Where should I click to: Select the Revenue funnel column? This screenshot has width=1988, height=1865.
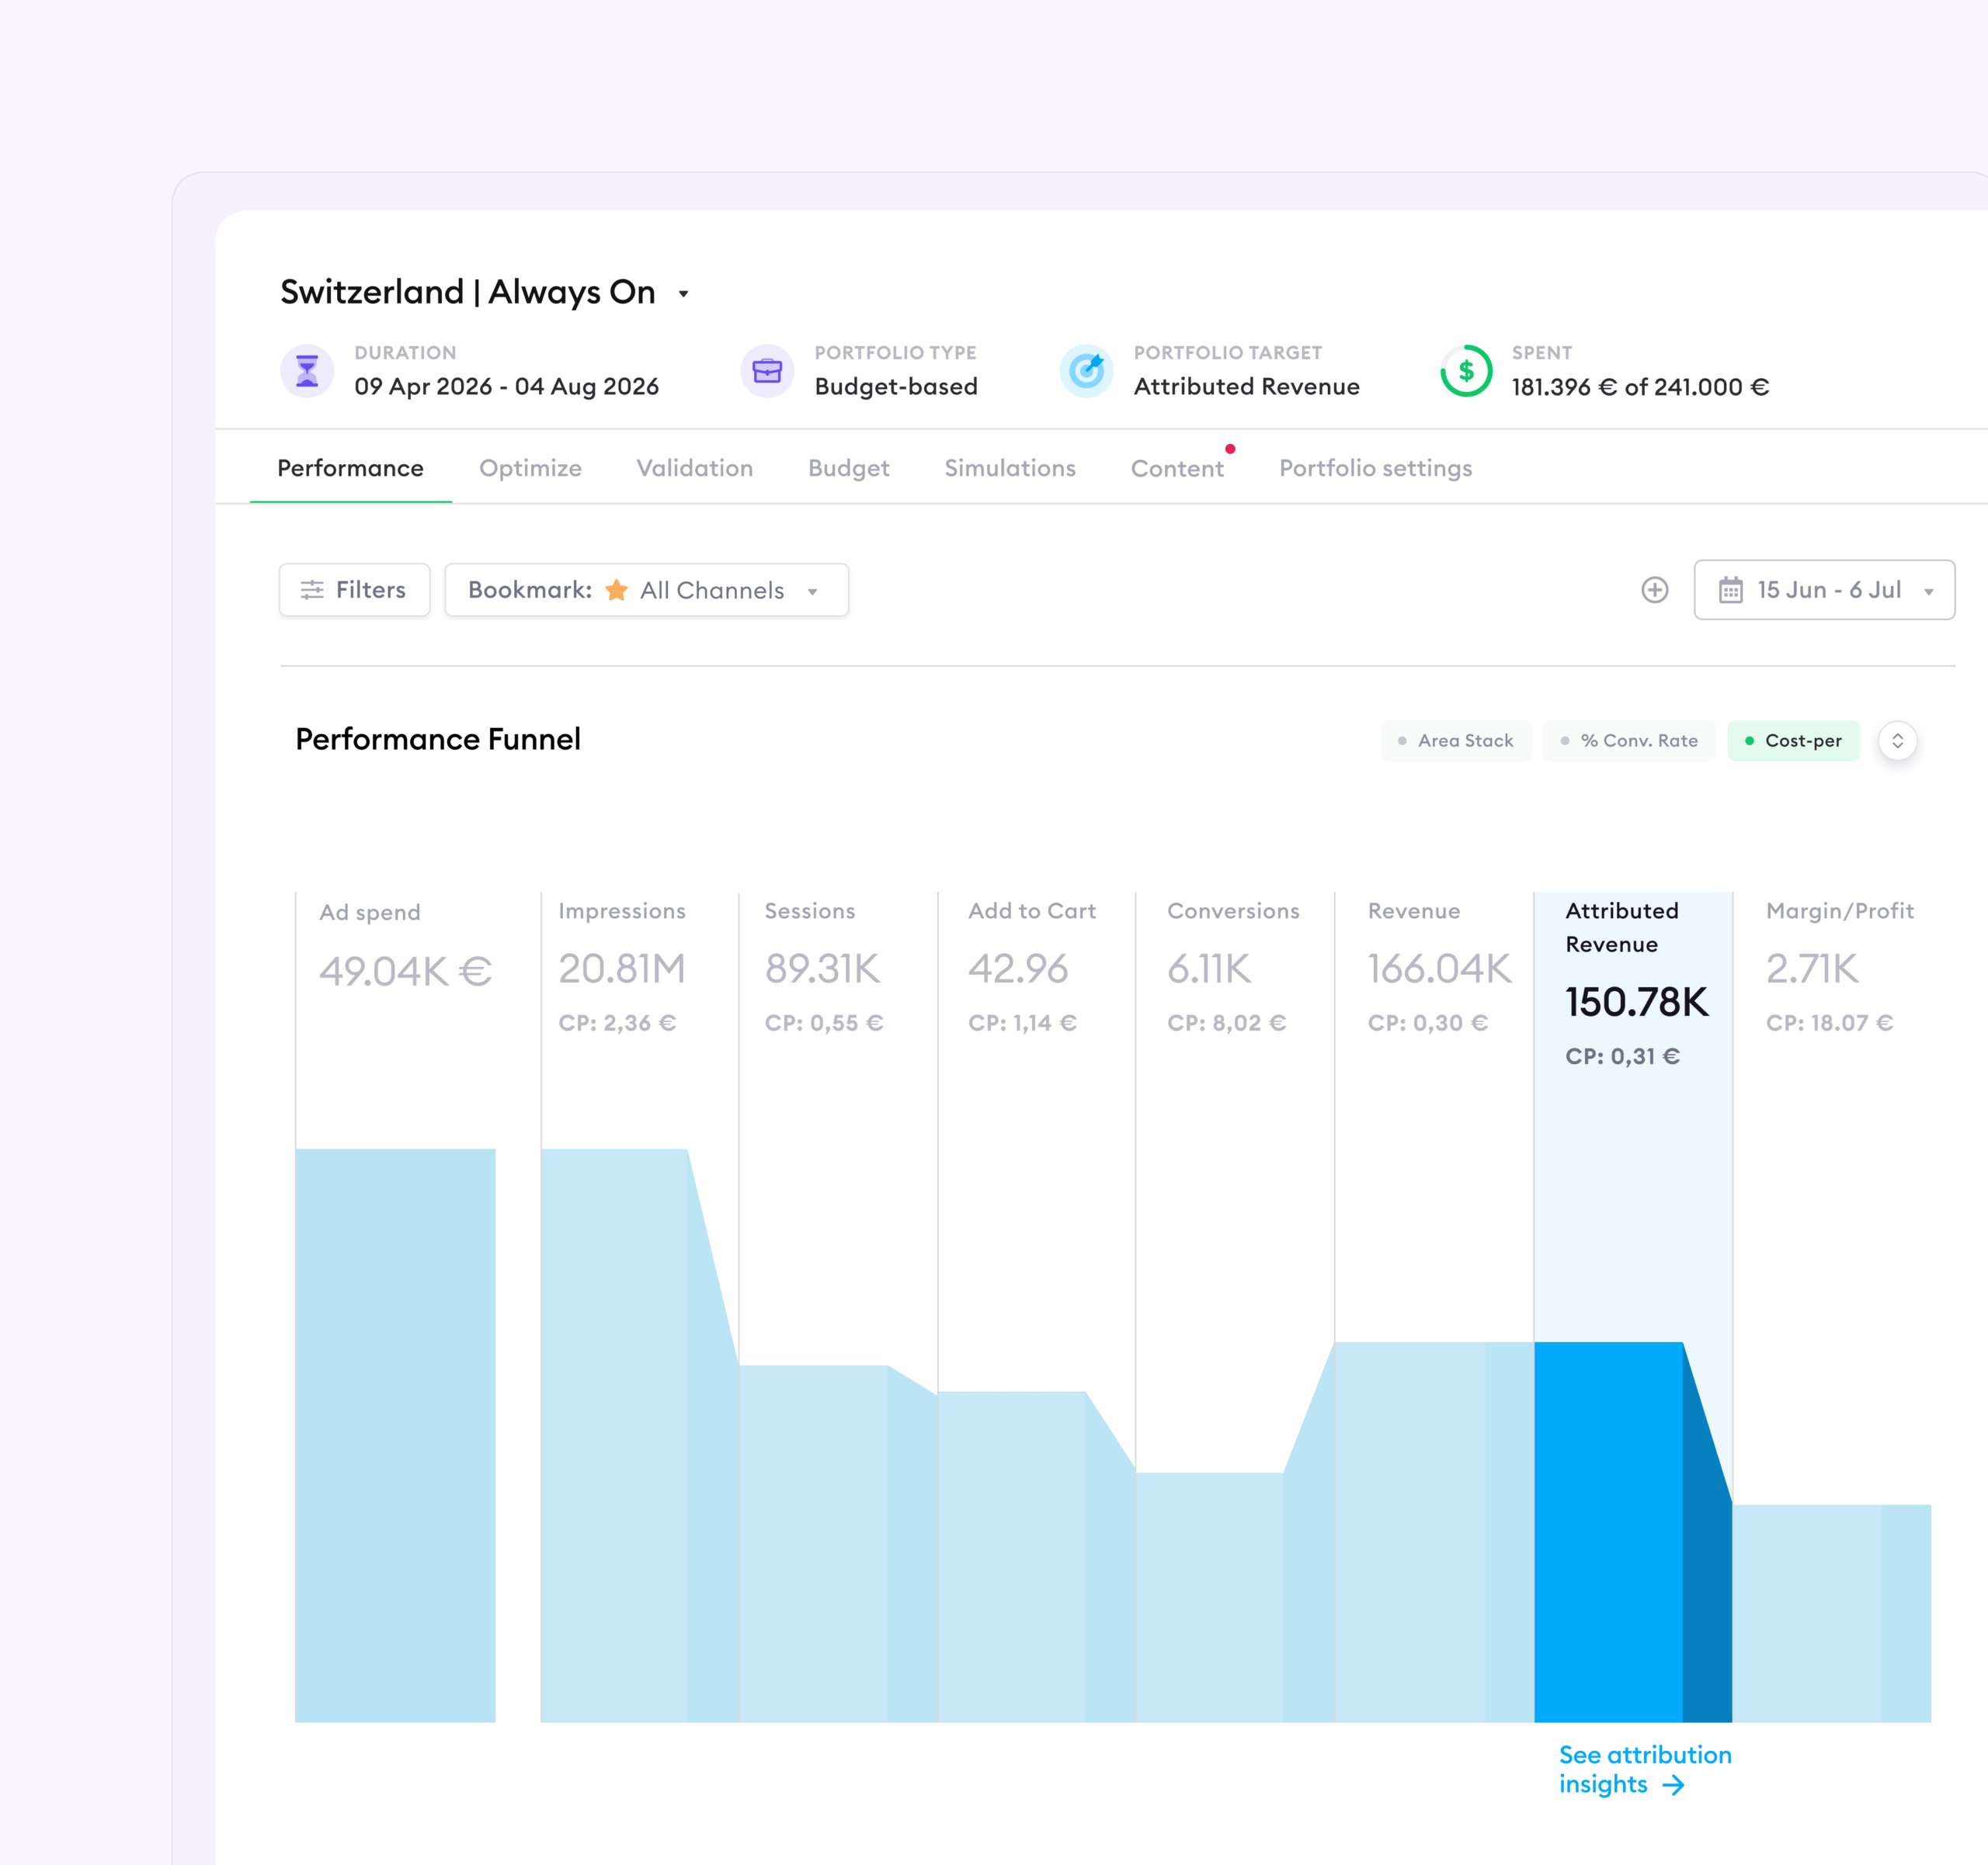point(1434,1306)
